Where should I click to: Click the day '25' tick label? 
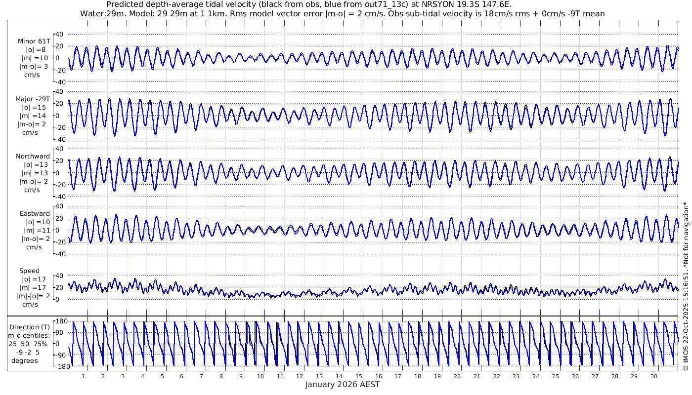pos(556,376)
